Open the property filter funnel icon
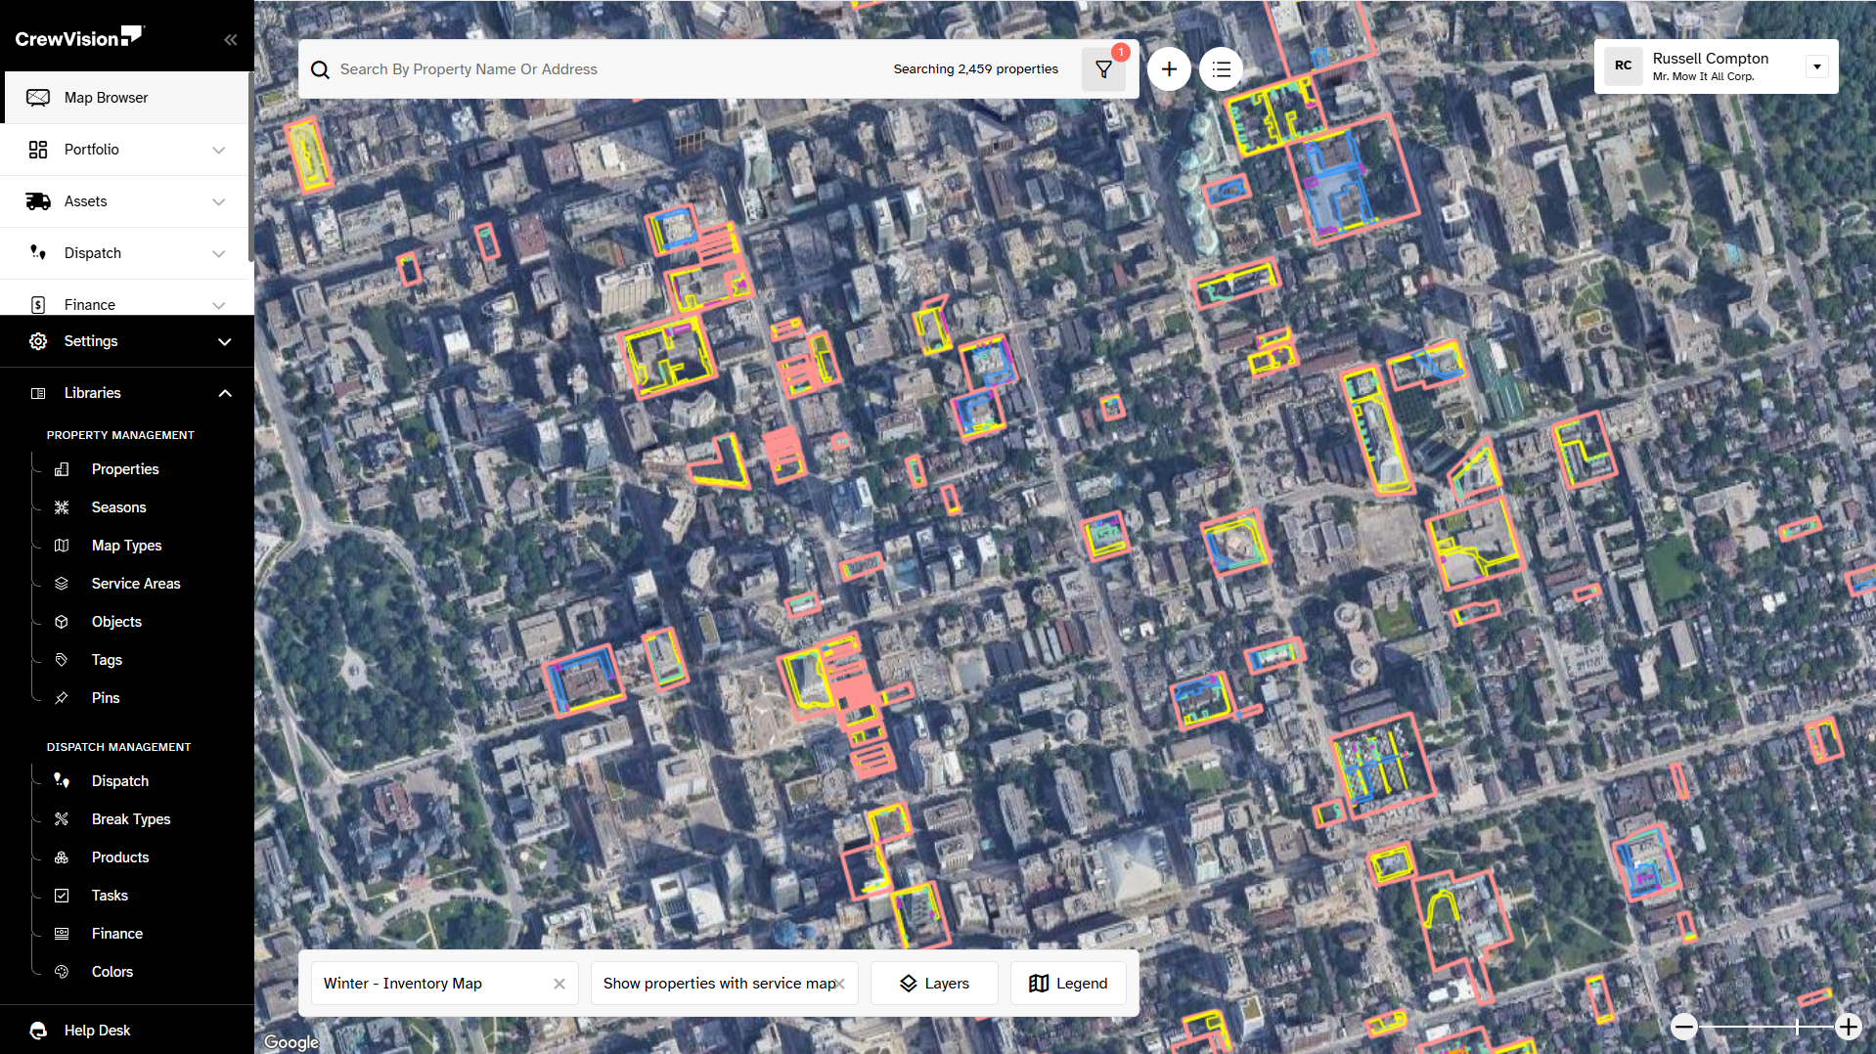 (x=1103, y=69)
